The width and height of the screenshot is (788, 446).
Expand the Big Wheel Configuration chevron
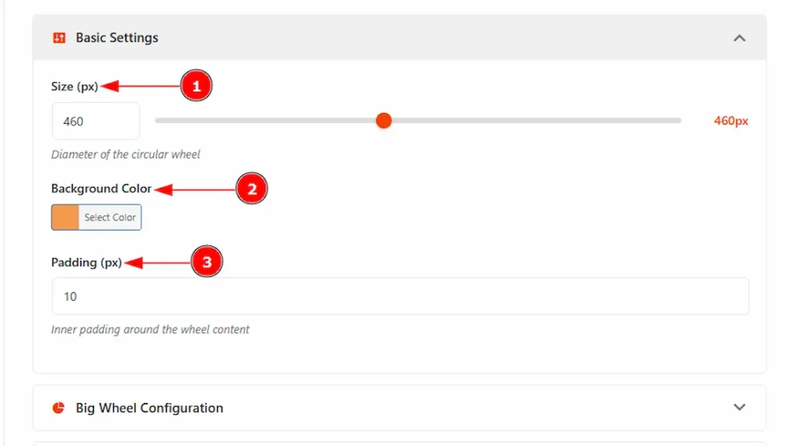pos(740,408)
